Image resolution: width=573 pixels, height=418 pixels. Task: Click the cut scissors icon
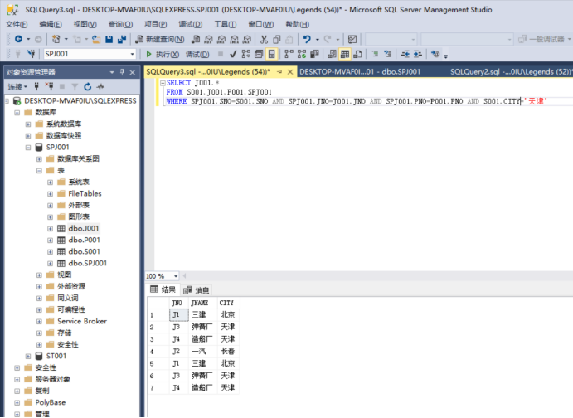pos(265,39)
